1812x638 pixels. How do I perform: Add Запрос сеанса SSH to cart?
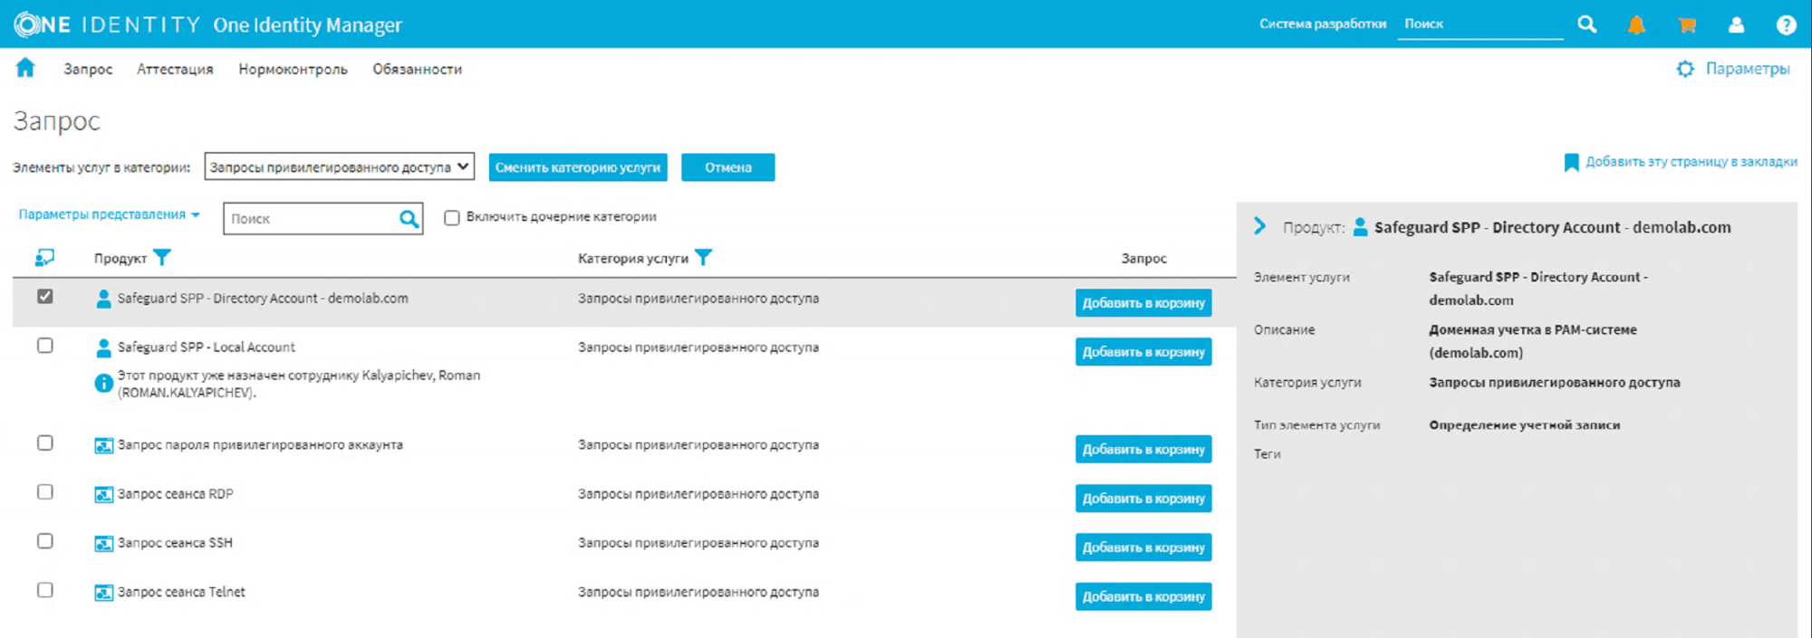1143,548
